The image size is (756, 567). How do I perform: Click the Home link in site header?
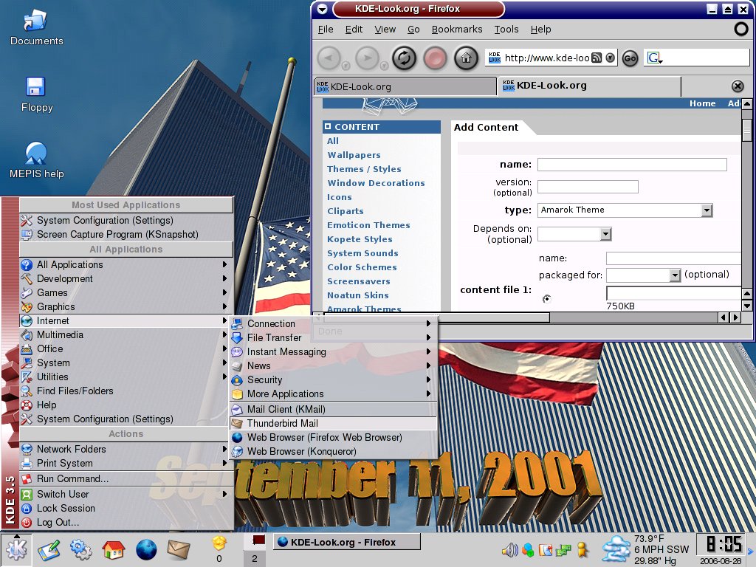[x=703, y=103]
